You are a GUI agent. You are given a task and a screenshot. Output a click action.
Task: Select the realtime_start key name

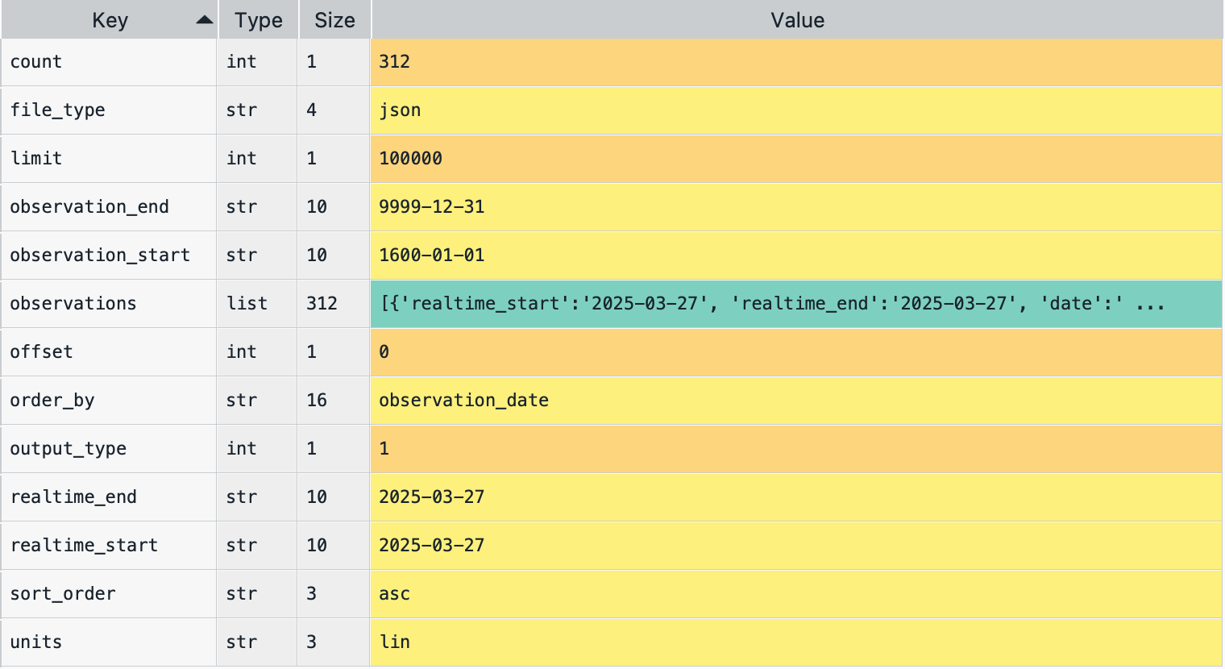[x=84, y=546]
